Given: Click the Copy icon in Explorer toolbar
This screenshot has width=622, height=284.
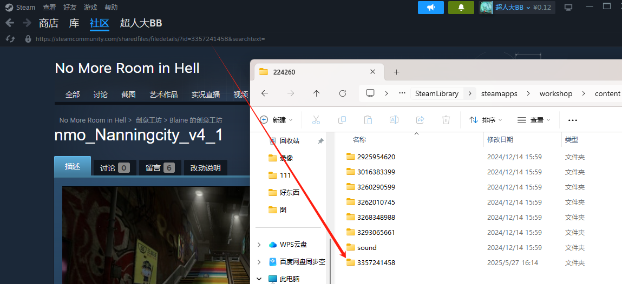Looking at the screenshot, I should coord(342,120).
